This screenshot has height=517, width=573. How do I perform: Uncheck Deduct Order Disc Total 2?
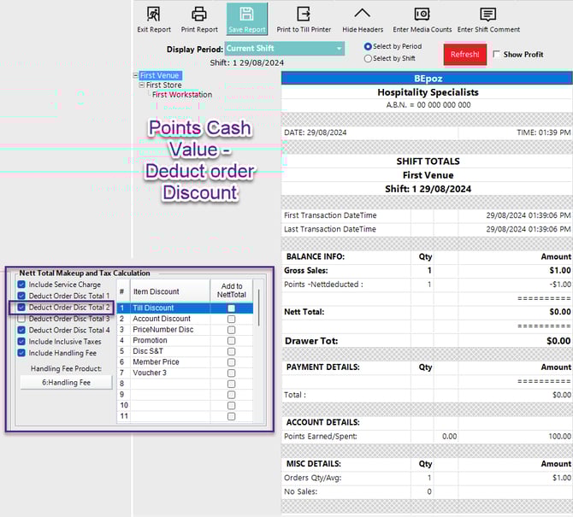(x=22, y=308)
